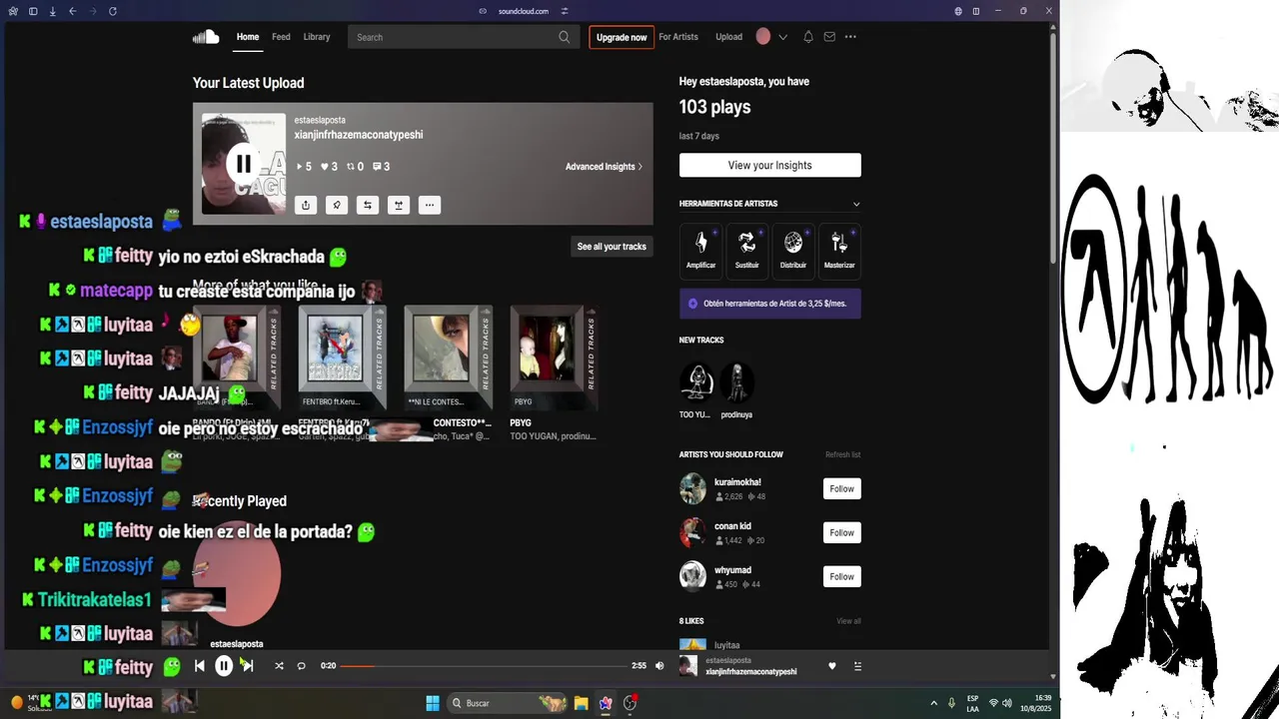Open the Windows Start menu
This screenshot has height=719, width=1279.
432,703
